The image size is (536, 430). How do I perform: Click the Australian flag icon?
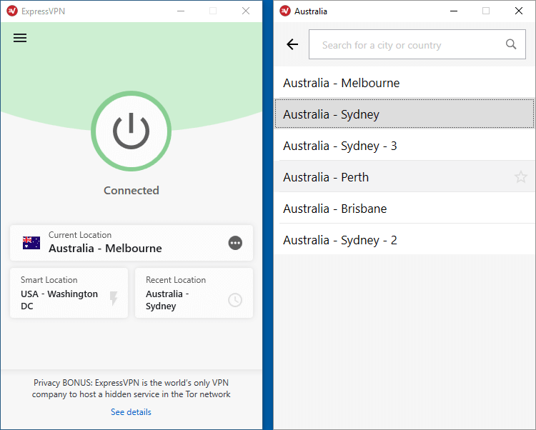(31, 243)
